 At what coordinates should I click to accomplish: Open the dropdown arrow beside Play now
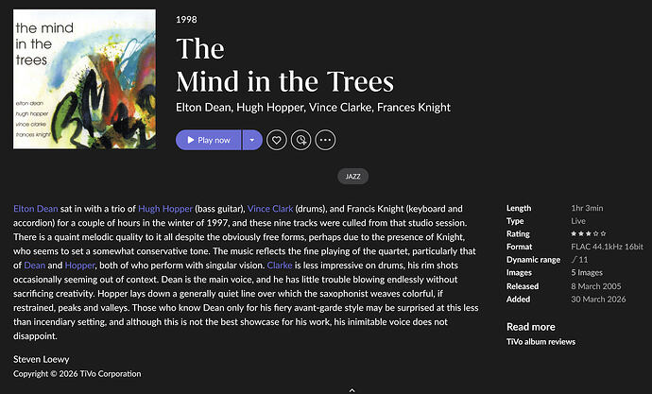[x=251, y=140]
